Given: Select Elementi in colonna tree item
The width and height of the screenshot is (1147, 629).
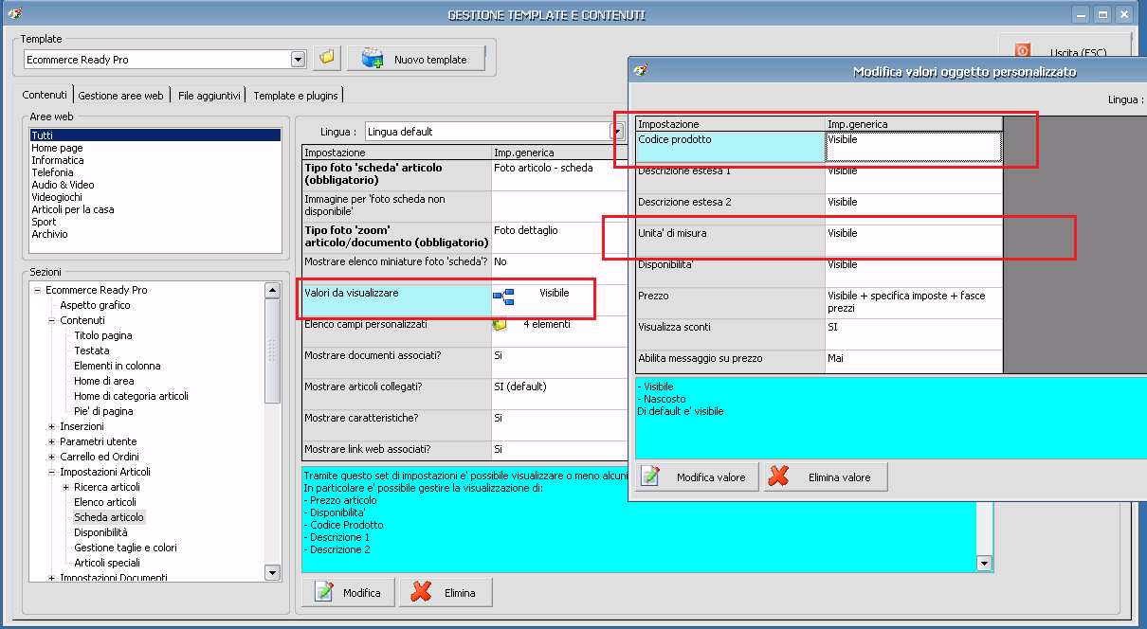Looking at the screenshot, I should tap(118, 366).
